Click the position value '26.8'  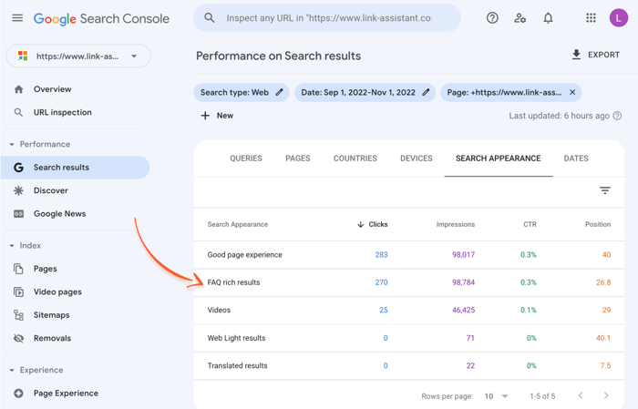[603, 282]
